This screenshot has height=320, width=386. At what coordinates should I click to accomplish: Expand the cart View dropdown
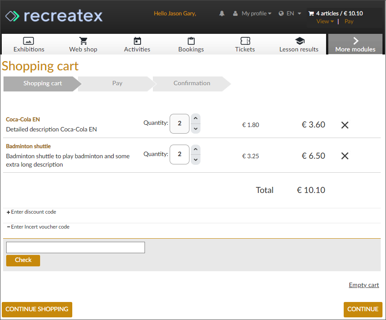point(325,21)
